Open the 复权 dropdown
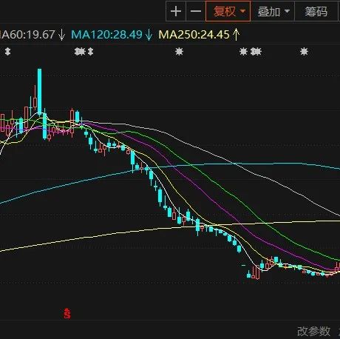Screen dimensions: 340x339 point(228,11)
